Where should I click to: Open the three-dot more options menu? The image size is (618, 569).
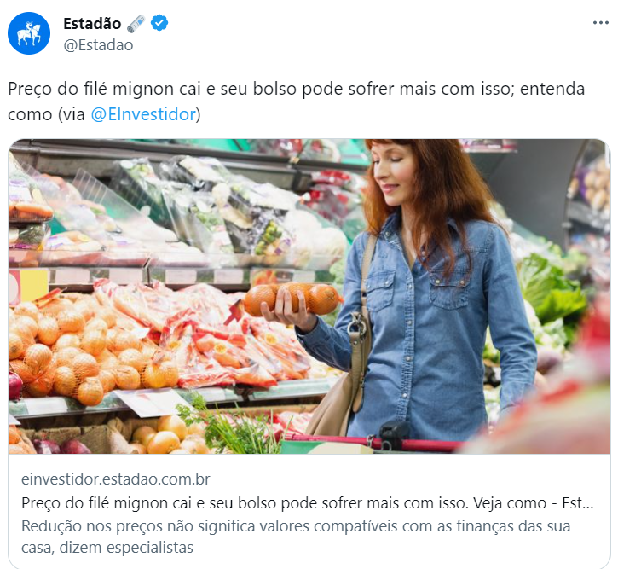[601, 23]
